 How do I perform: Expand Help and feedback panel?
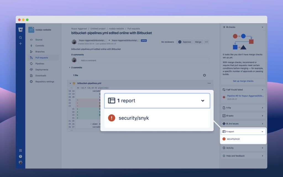pos(243,156)
